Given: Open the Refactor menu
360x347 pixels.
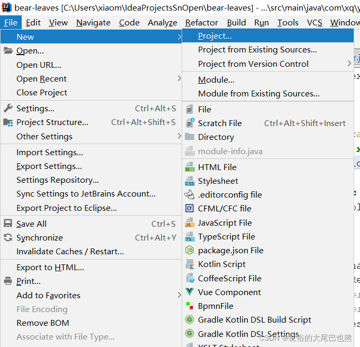Looking at the screenshot, I should point(201,23).
